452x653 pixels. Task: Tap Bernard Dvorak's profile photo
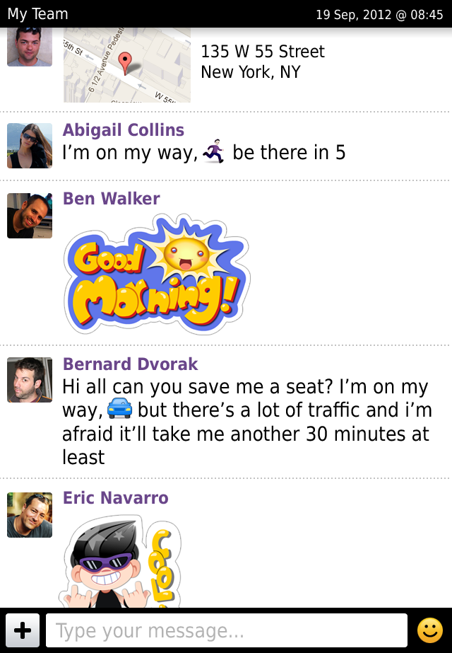[x=30, y=380]
